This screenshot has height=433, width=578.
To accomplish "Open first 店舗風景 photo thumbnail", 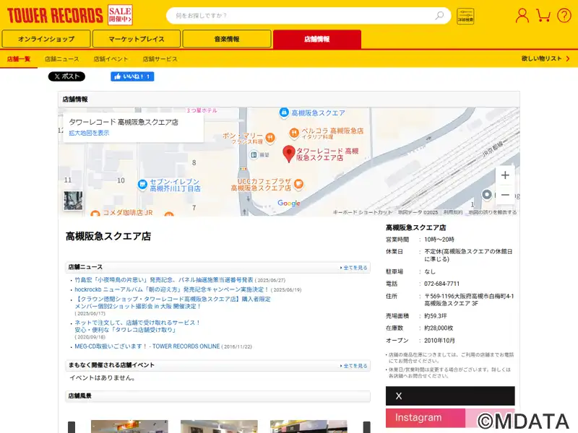I will click(129, 427).
